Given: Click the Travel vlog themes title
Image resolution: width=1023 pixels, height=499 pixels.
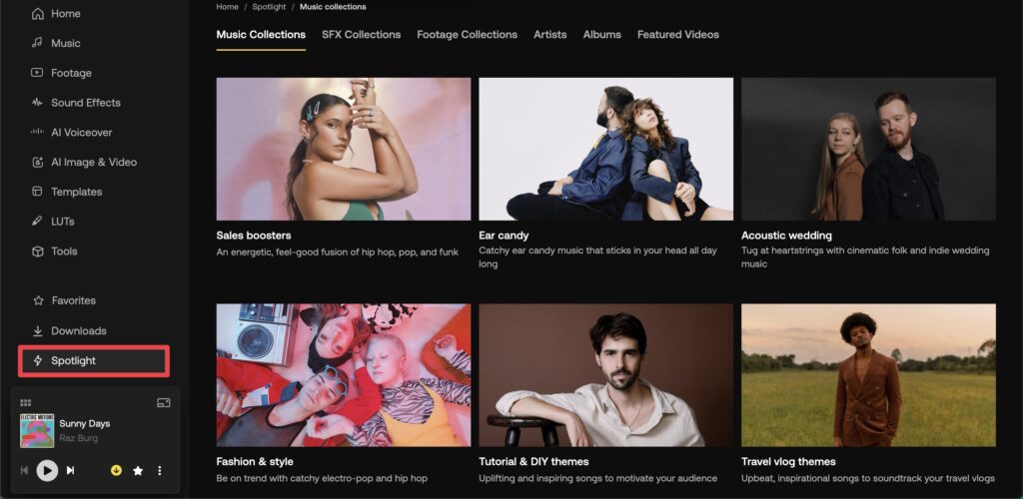Looking at the screenshot, I should tap(788, 462).
